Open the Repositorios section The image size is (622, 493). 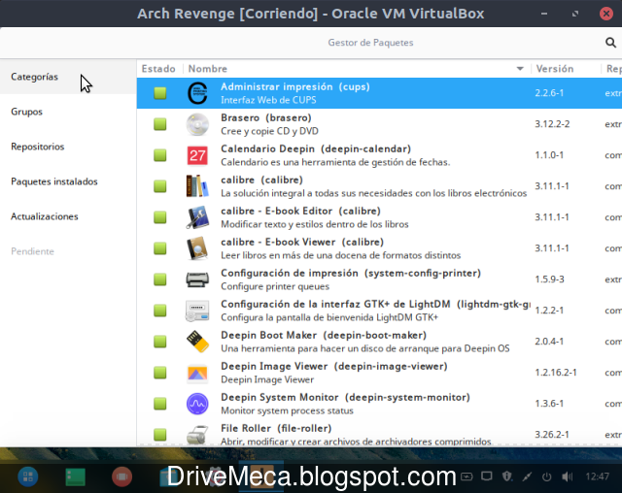pyautogui.click(x=68, y=147)
